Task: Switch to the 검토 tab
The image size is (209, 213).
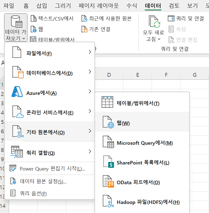Action: [x=174, y=6]
